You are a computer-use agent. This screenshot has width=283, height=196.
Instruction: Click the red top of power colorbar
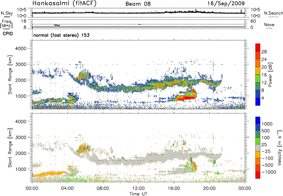258,47
